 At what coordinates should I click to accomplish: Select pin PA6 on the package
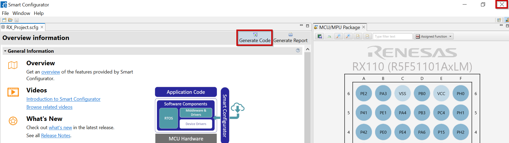[422, 132]
